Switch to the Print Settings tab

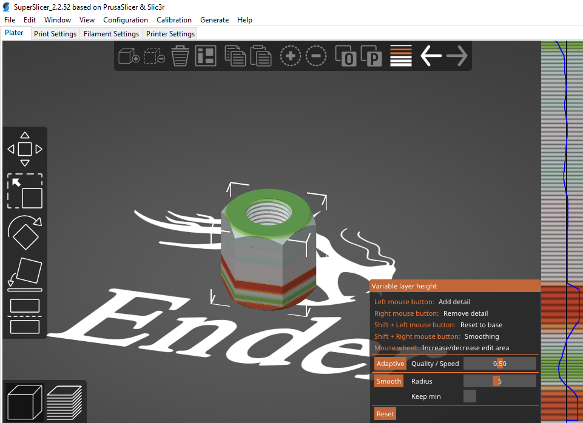tap(55, 34)
